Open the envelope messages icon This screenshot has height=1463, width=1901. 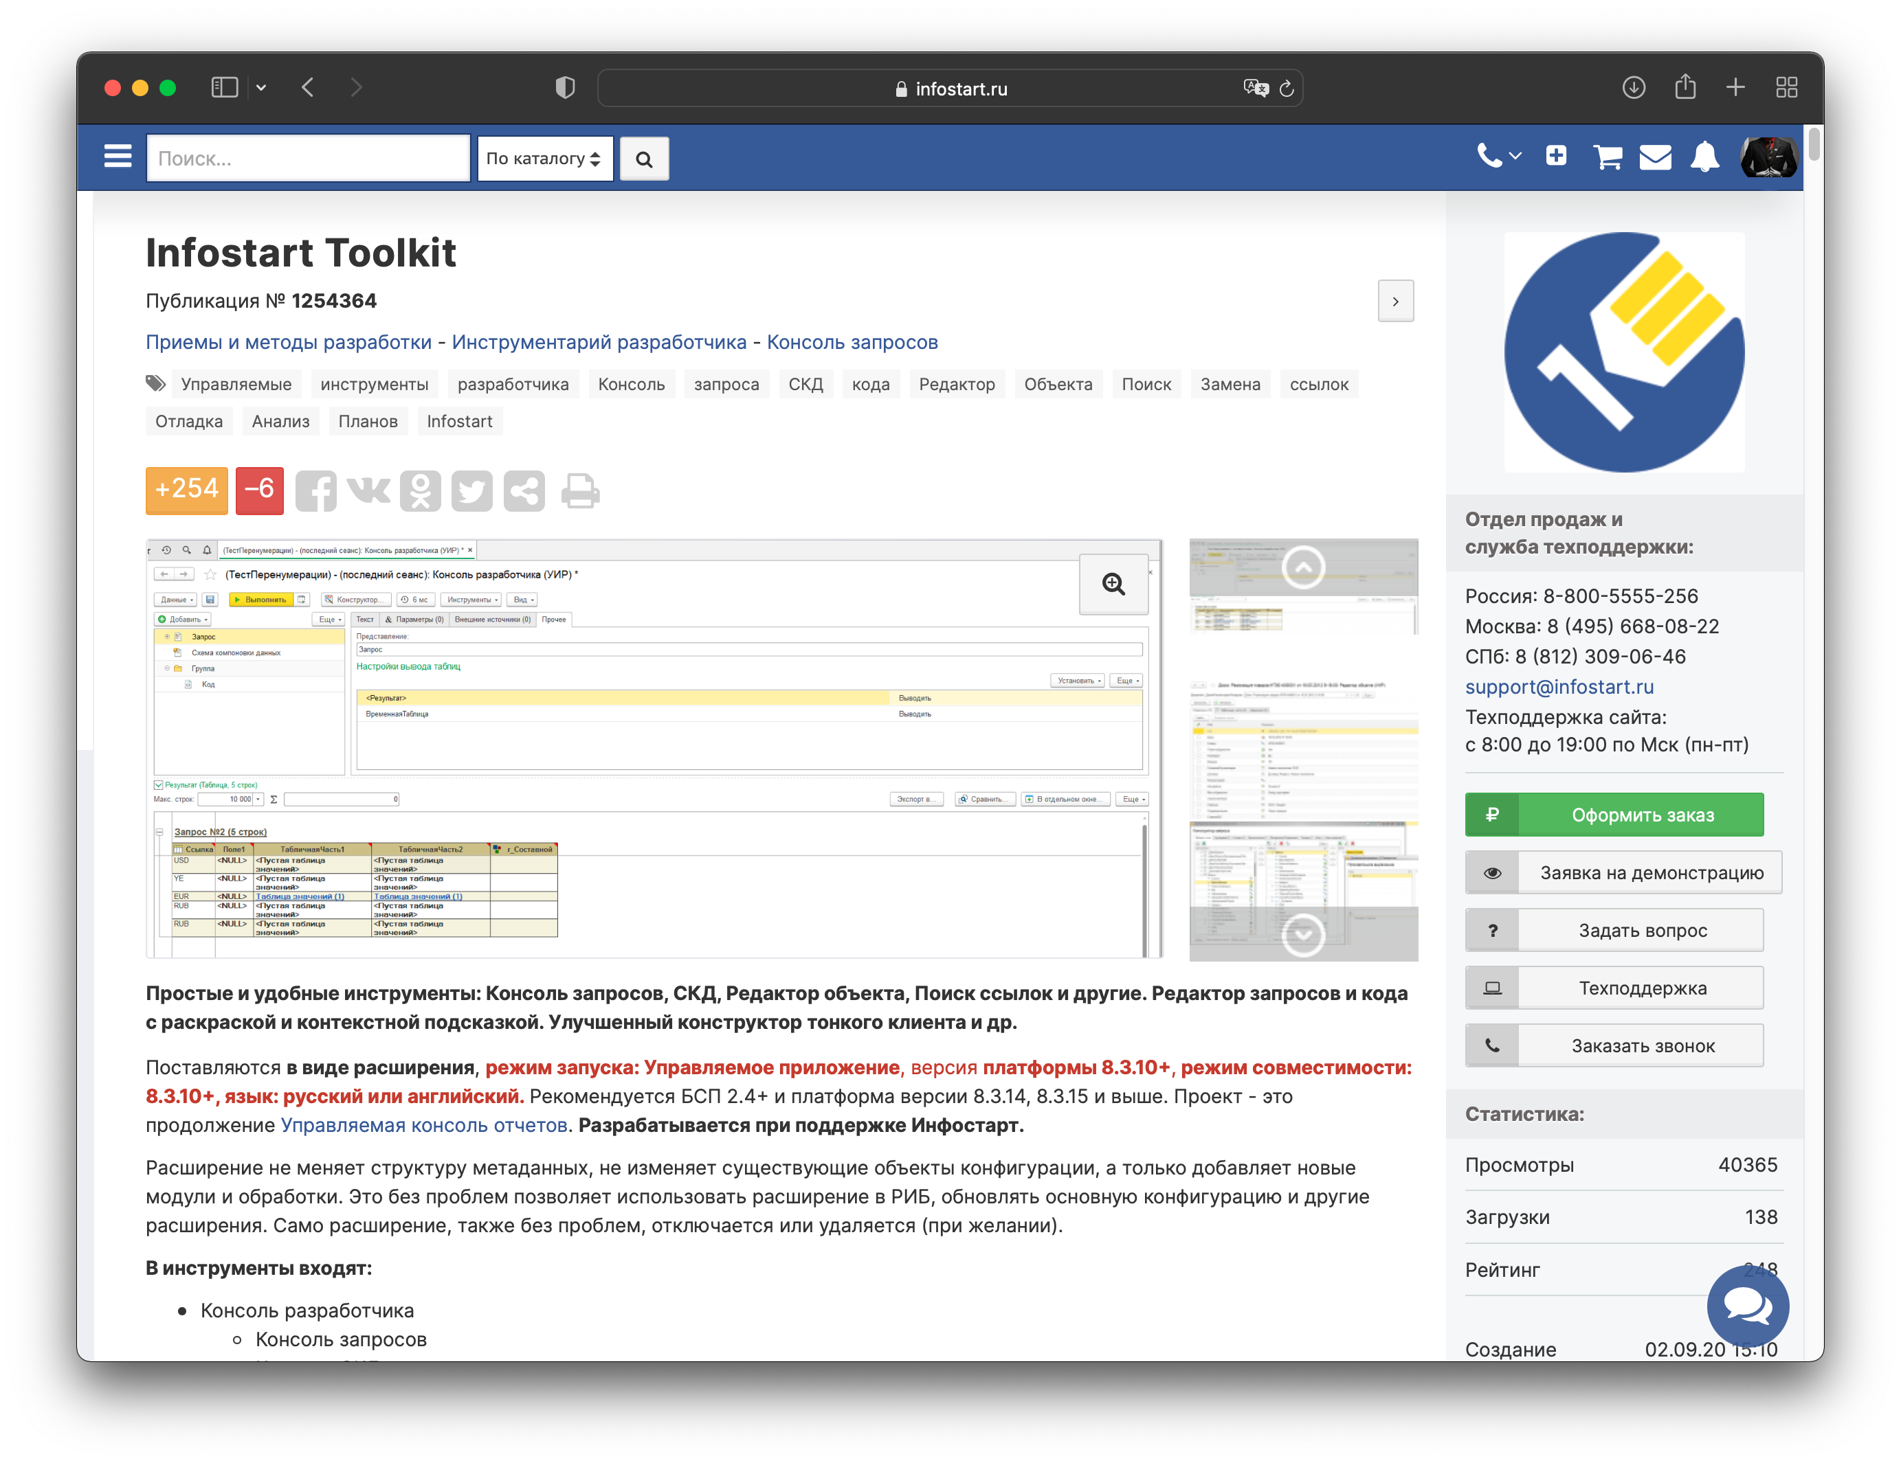click(1655, 157)
